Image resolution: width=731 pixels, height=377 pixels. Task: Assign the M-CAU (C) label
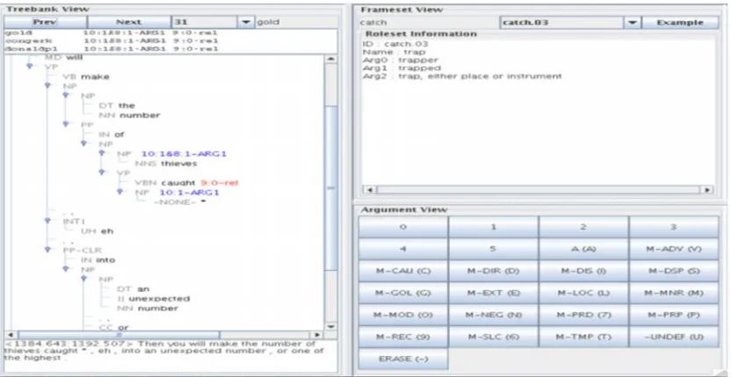click(403, 270)
